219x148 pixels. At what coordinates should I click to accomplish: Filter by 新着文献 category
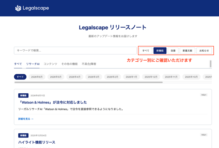187,51
